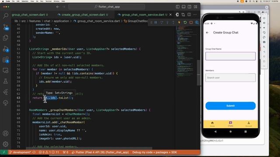Change 'Debug my code + packages + SDK' mode
The height and width of the screenshot is (157, 280).
tap(154, 152)
